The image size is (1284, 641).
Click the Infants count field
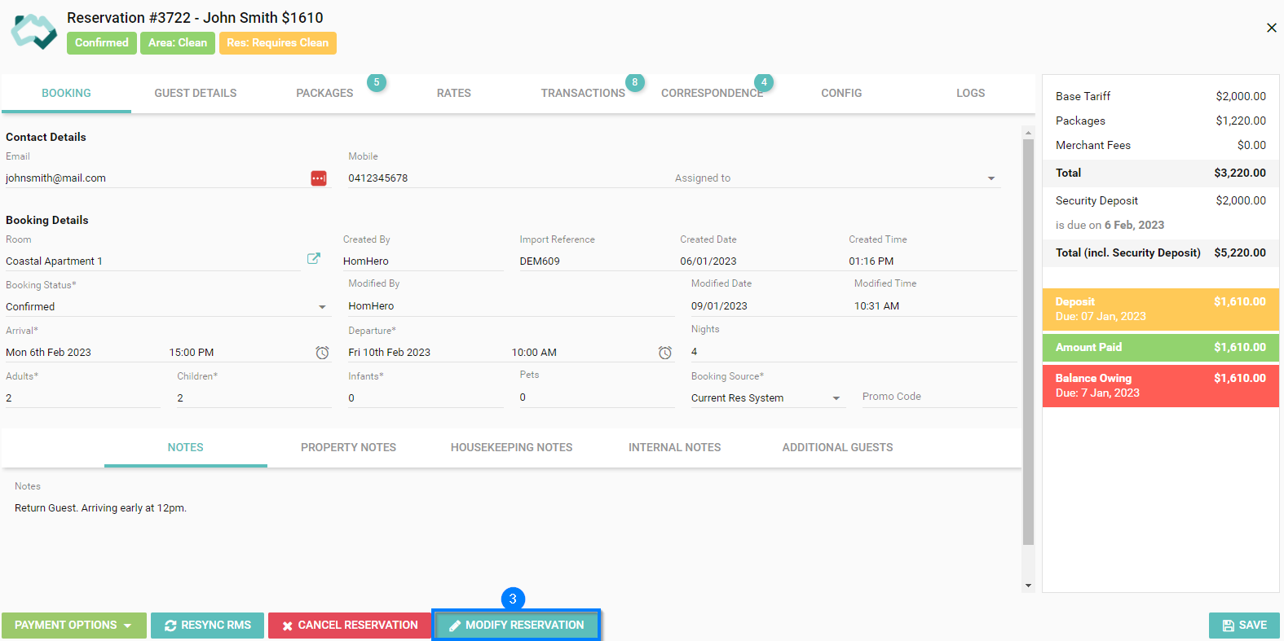[426, 398]
